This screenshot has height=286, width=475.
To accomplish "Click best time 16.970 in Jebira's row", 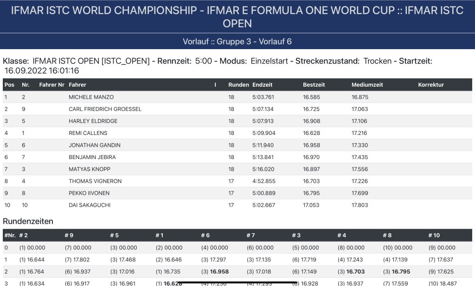I will tap(311, 157).
